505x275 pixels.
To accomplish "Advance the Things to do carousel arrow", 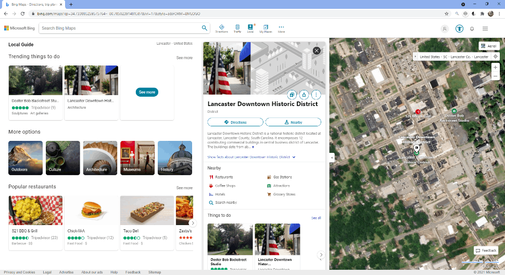I will pyautogui.click(x=321, y=255).
